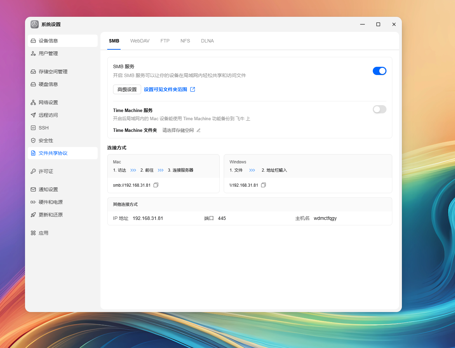The height and width of the screenshot is (348, 455).
Task: Switch to the SMB tab
Action: [114, 41]
